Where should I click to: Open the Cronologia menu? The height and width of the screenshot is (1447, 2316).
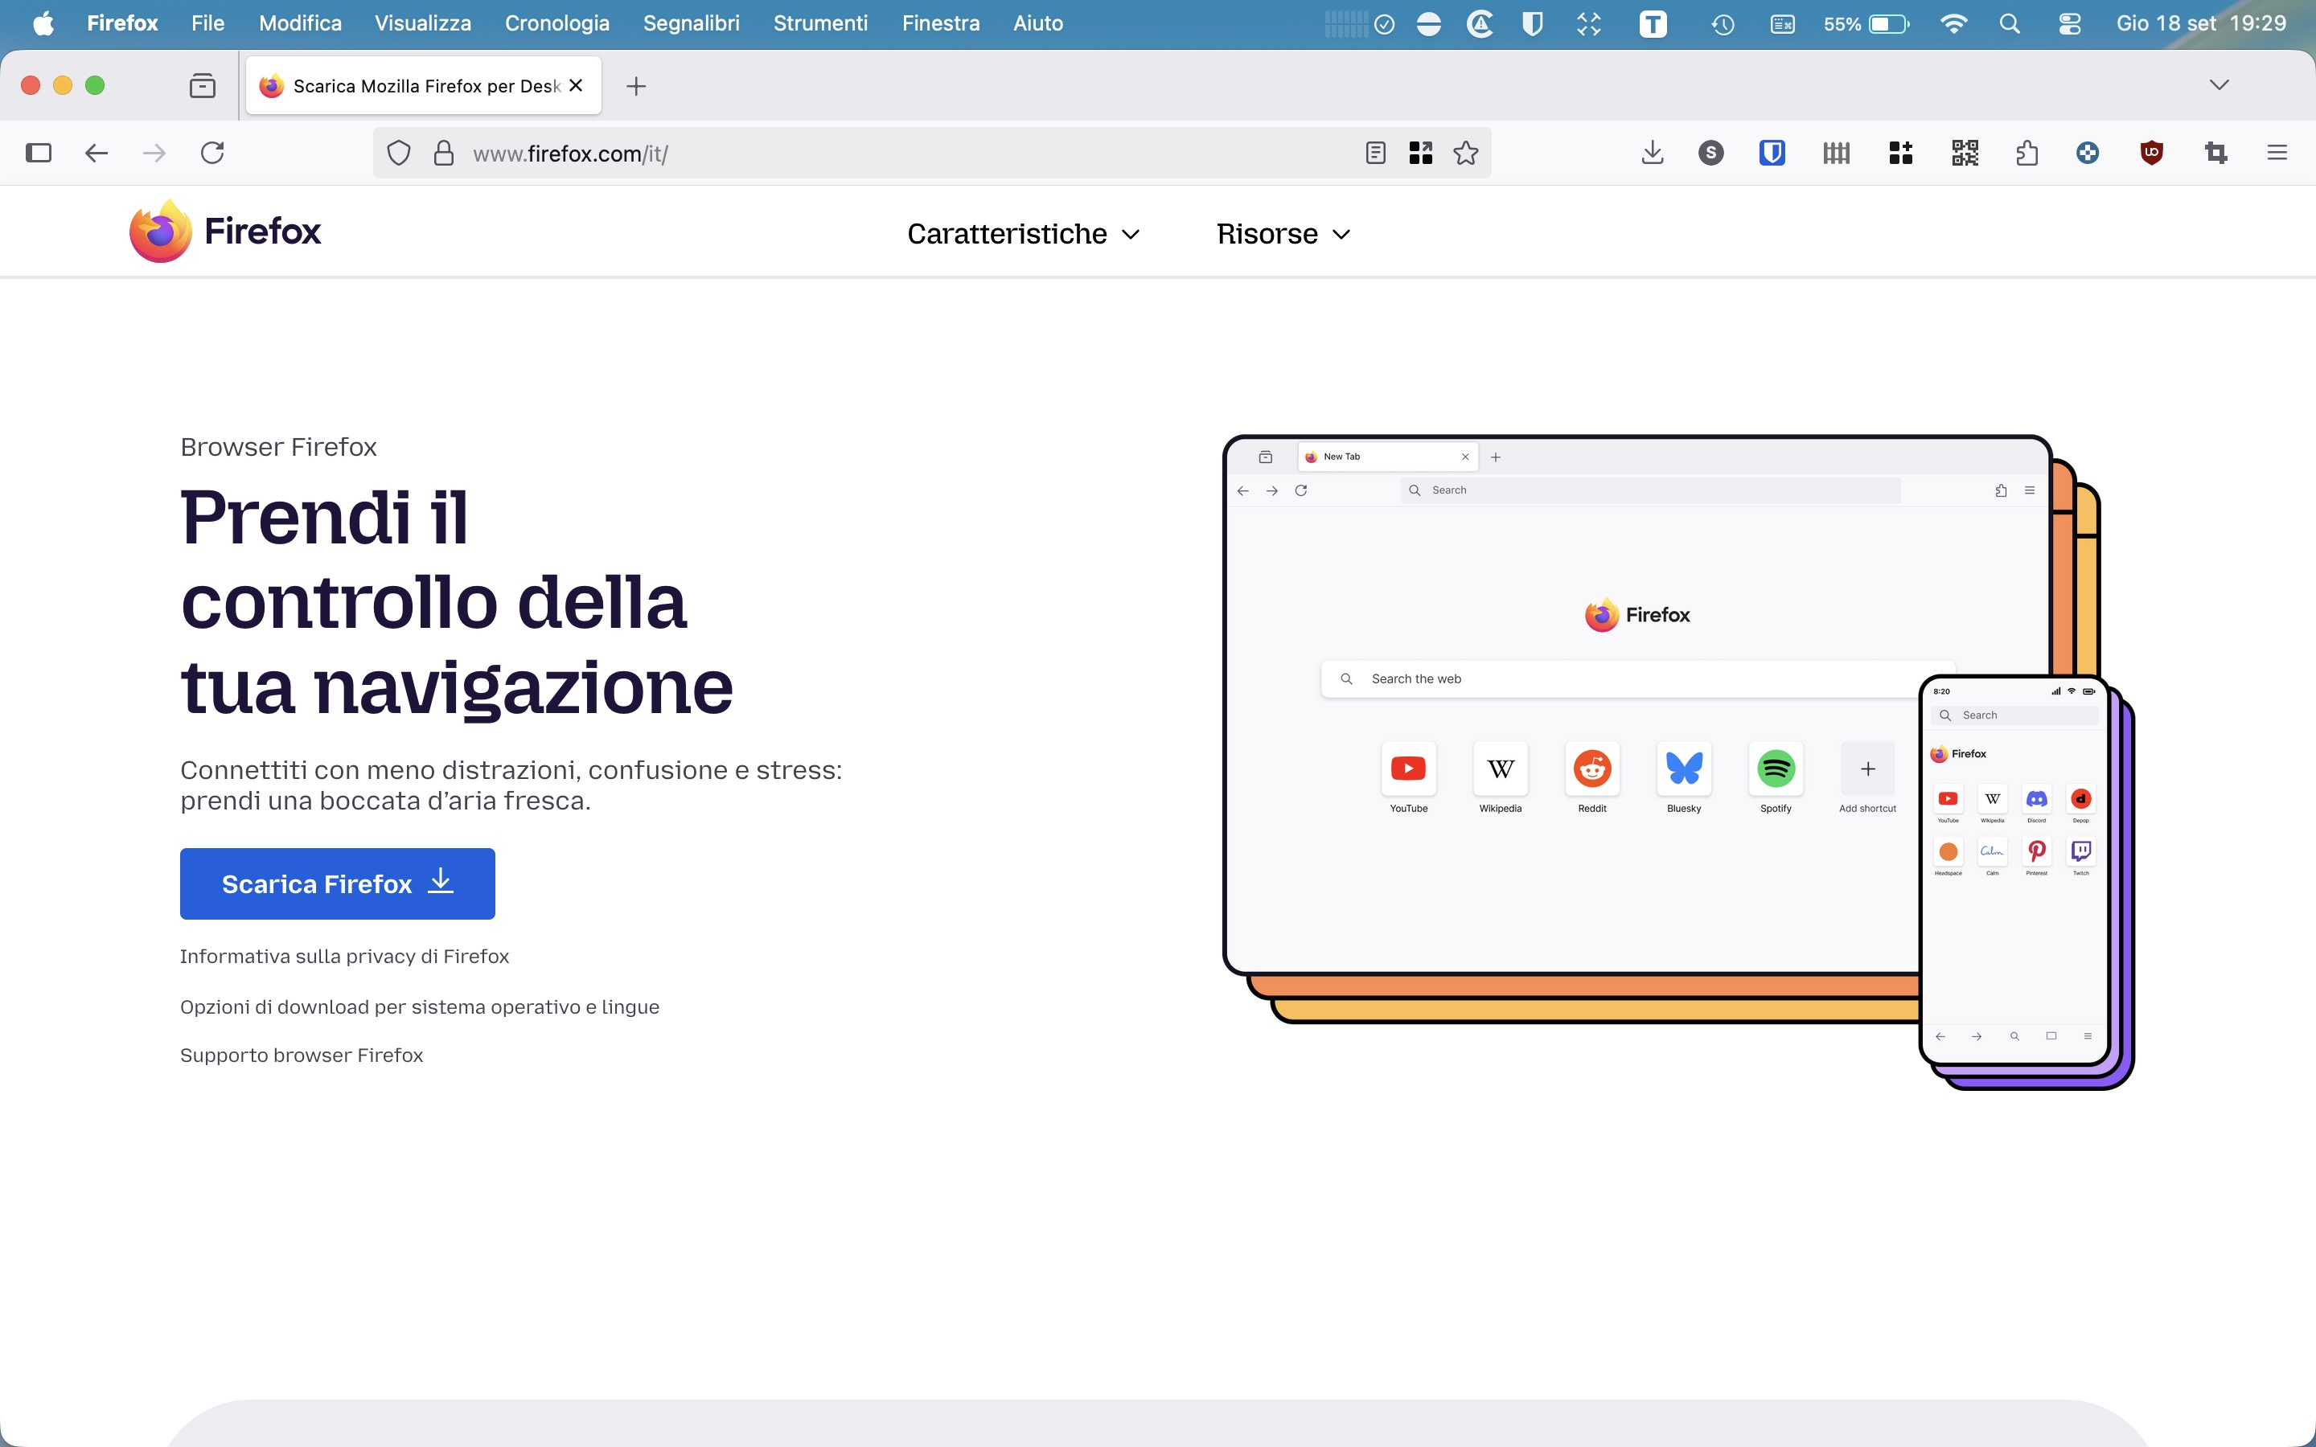pyautogui.click(x=557, y=24)
